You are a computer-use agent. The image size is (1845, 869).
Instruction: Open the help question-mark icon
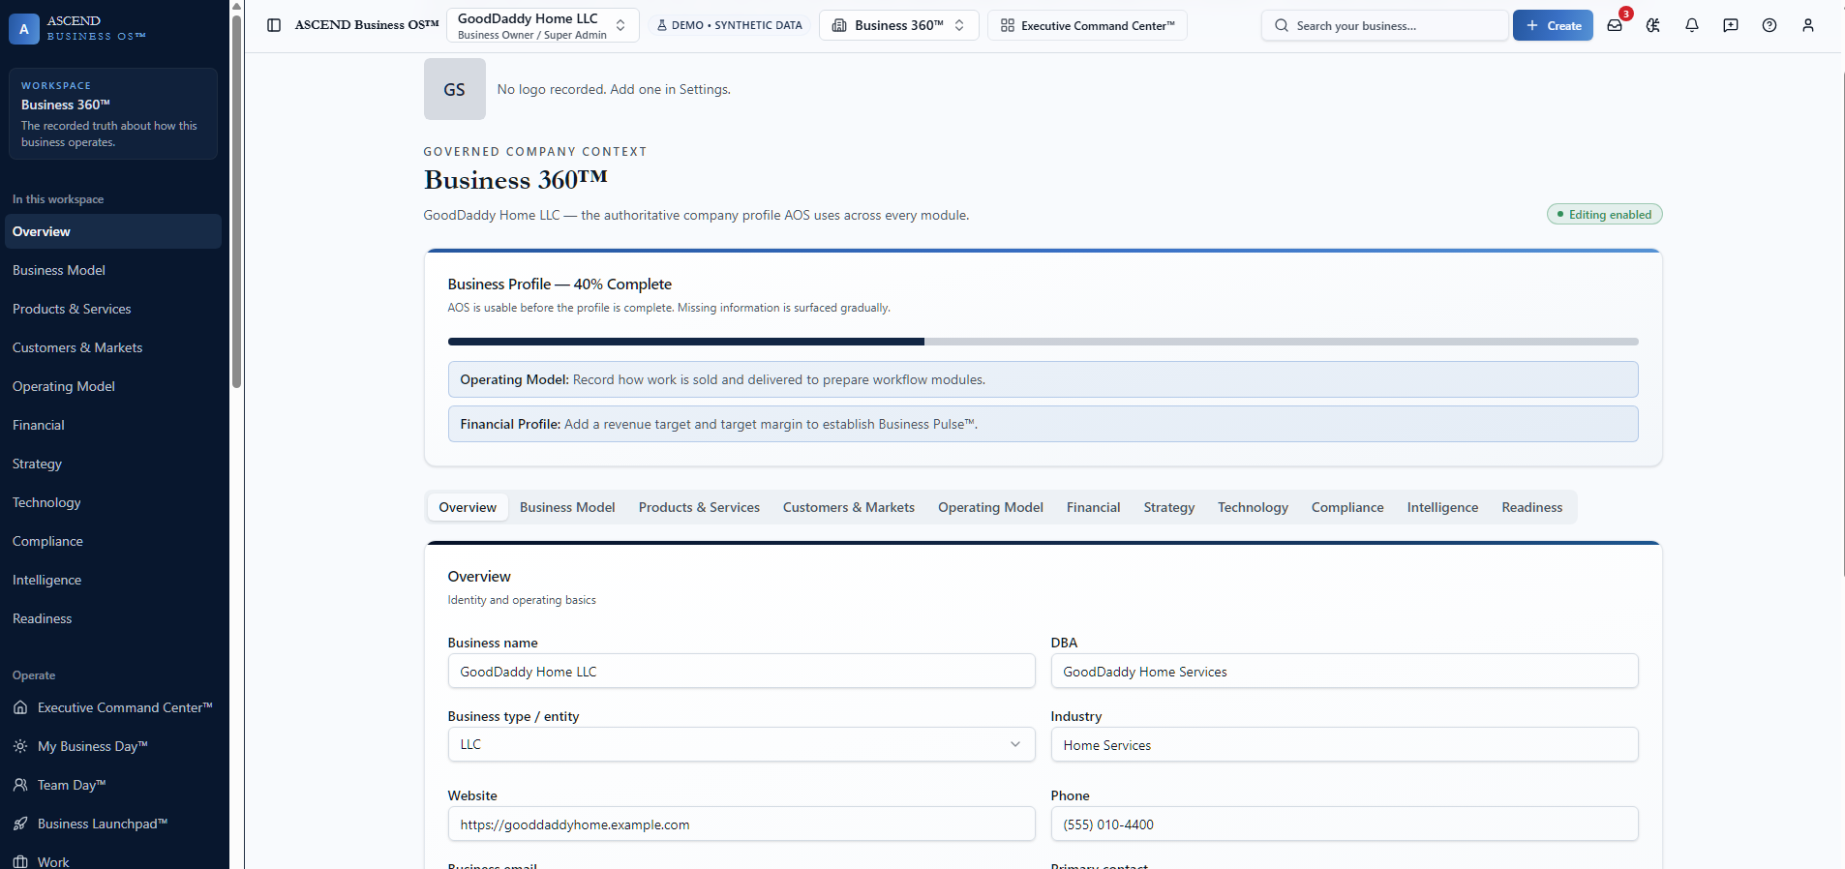pyautogui.click(x=1769, y=25)
